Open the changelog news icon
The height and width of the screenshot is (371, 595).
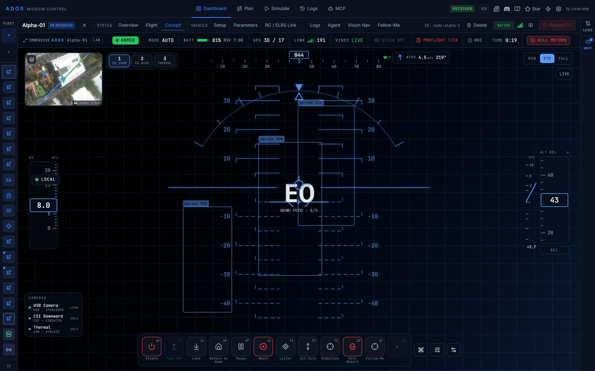[496, 9]
